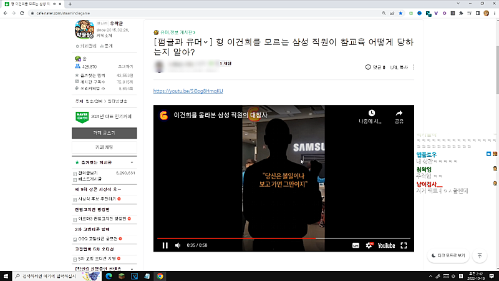Seek on the red video progress bar

click(284, 239)
